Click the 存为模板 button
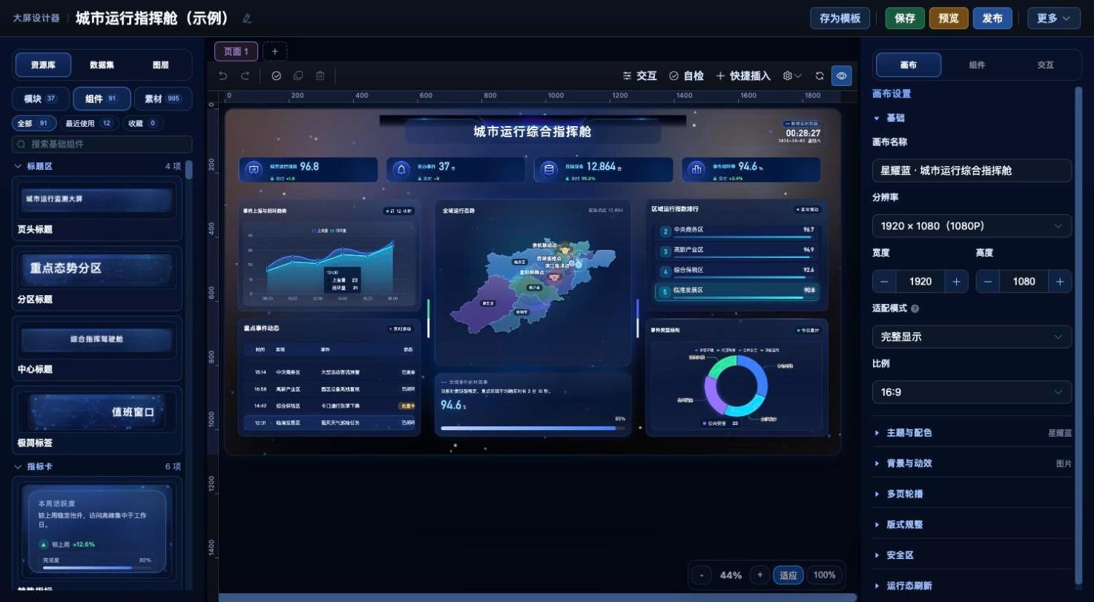1094x602 pixels. tap(840, 19)
